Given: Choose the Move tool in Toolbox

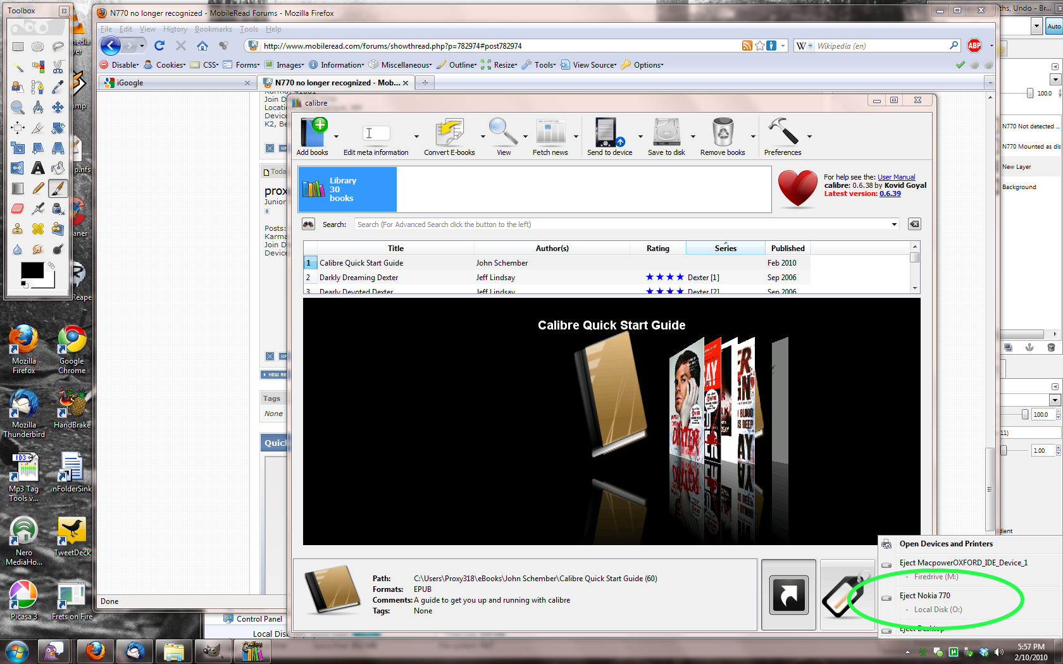Looking at the screenshot, I should [x=58, y=108].
